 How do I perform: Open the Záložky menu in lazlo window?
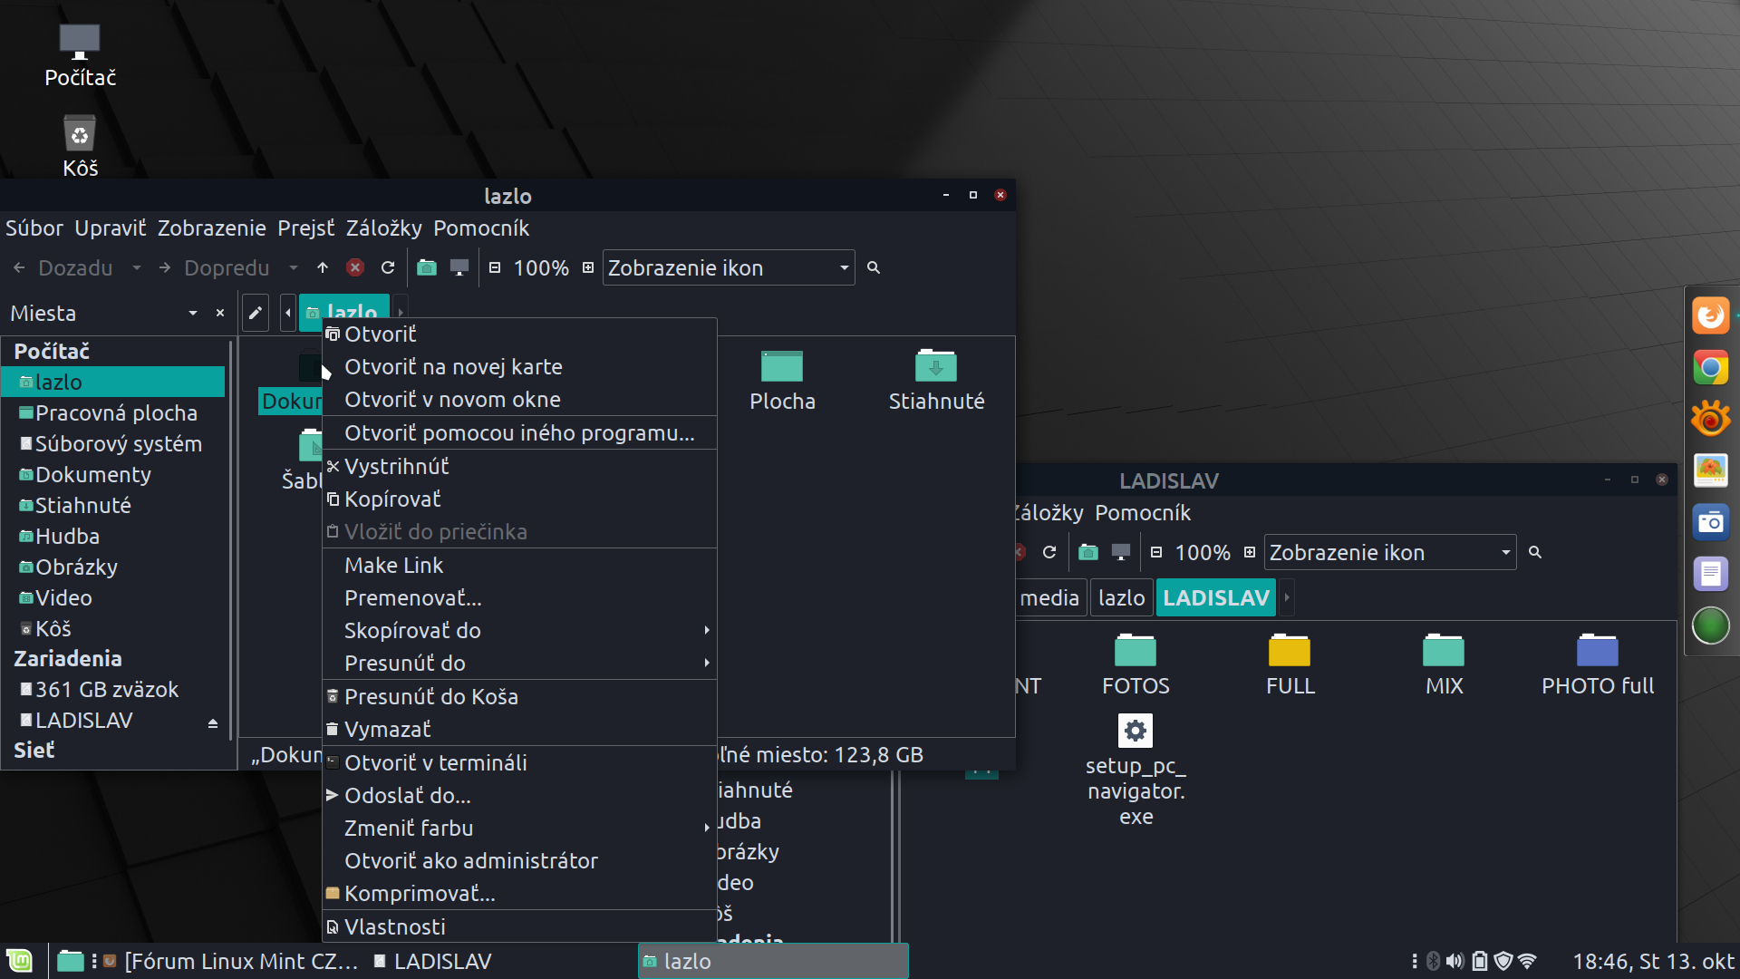point(383,228)
